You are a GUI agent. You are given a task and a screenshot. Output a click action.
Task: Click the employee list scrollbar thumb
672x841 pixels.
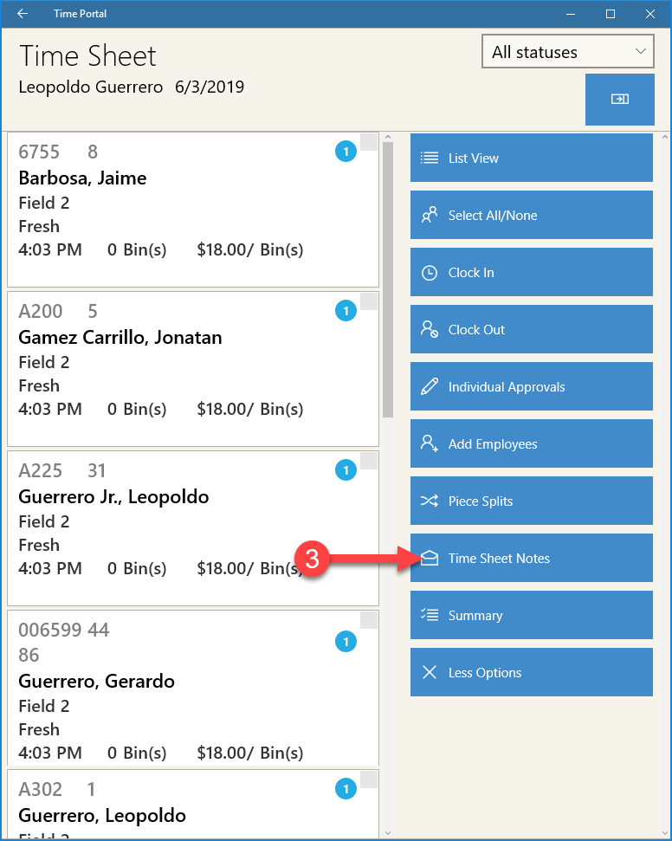pos(388,280)
